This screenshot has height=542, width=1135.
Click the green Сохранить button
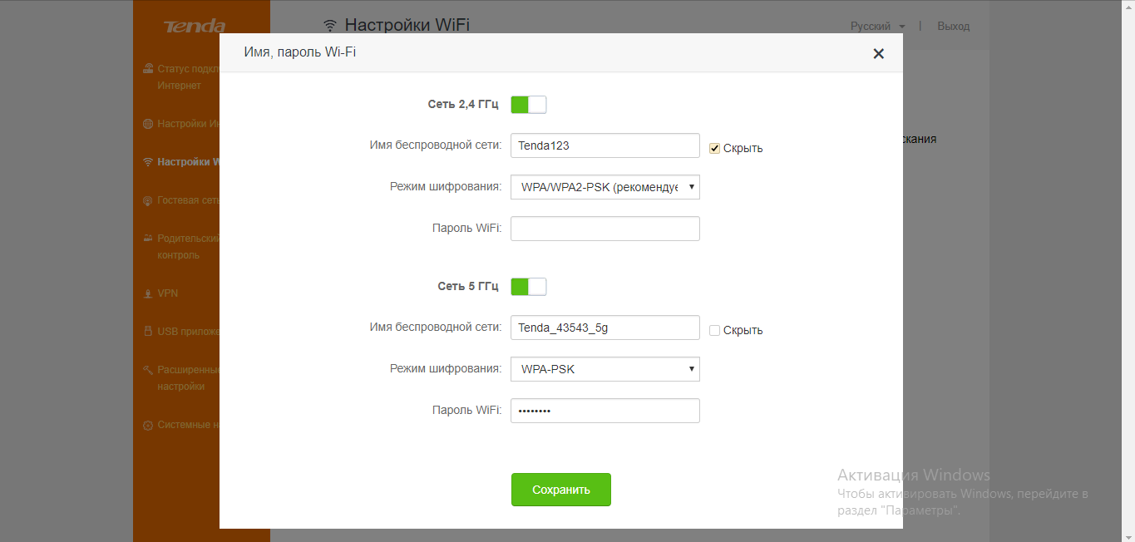coord(560,490)
